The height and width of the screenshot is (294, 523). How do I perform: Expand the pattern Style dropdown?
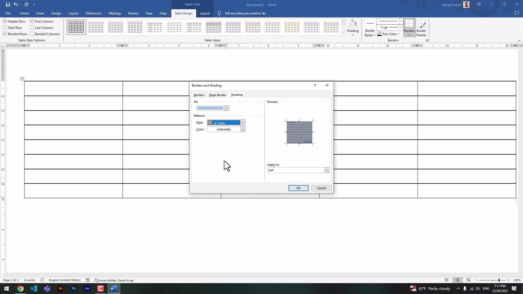click(x=242, y=122)
